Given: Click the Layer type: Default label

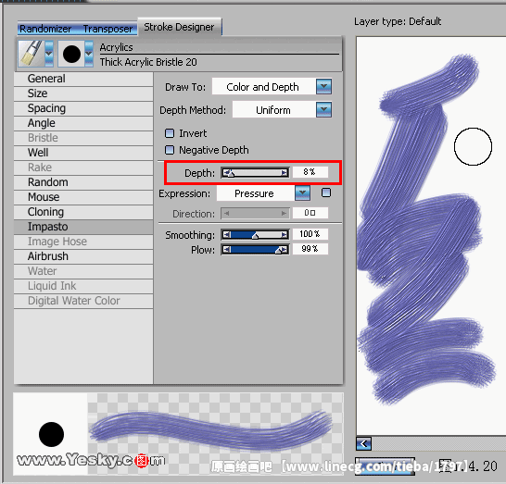Looking at the screenshot, I should click(x=398, y=21).
